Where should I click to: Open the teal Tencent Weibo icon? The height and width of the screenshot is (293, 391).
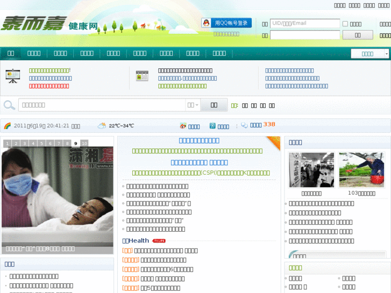point(212,126)
